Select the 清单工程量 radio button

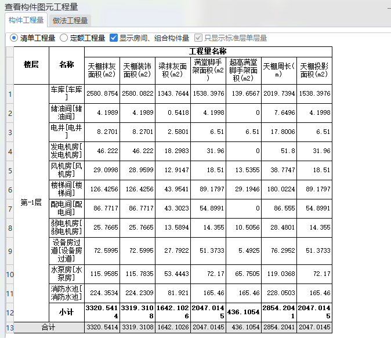(14, 38)
